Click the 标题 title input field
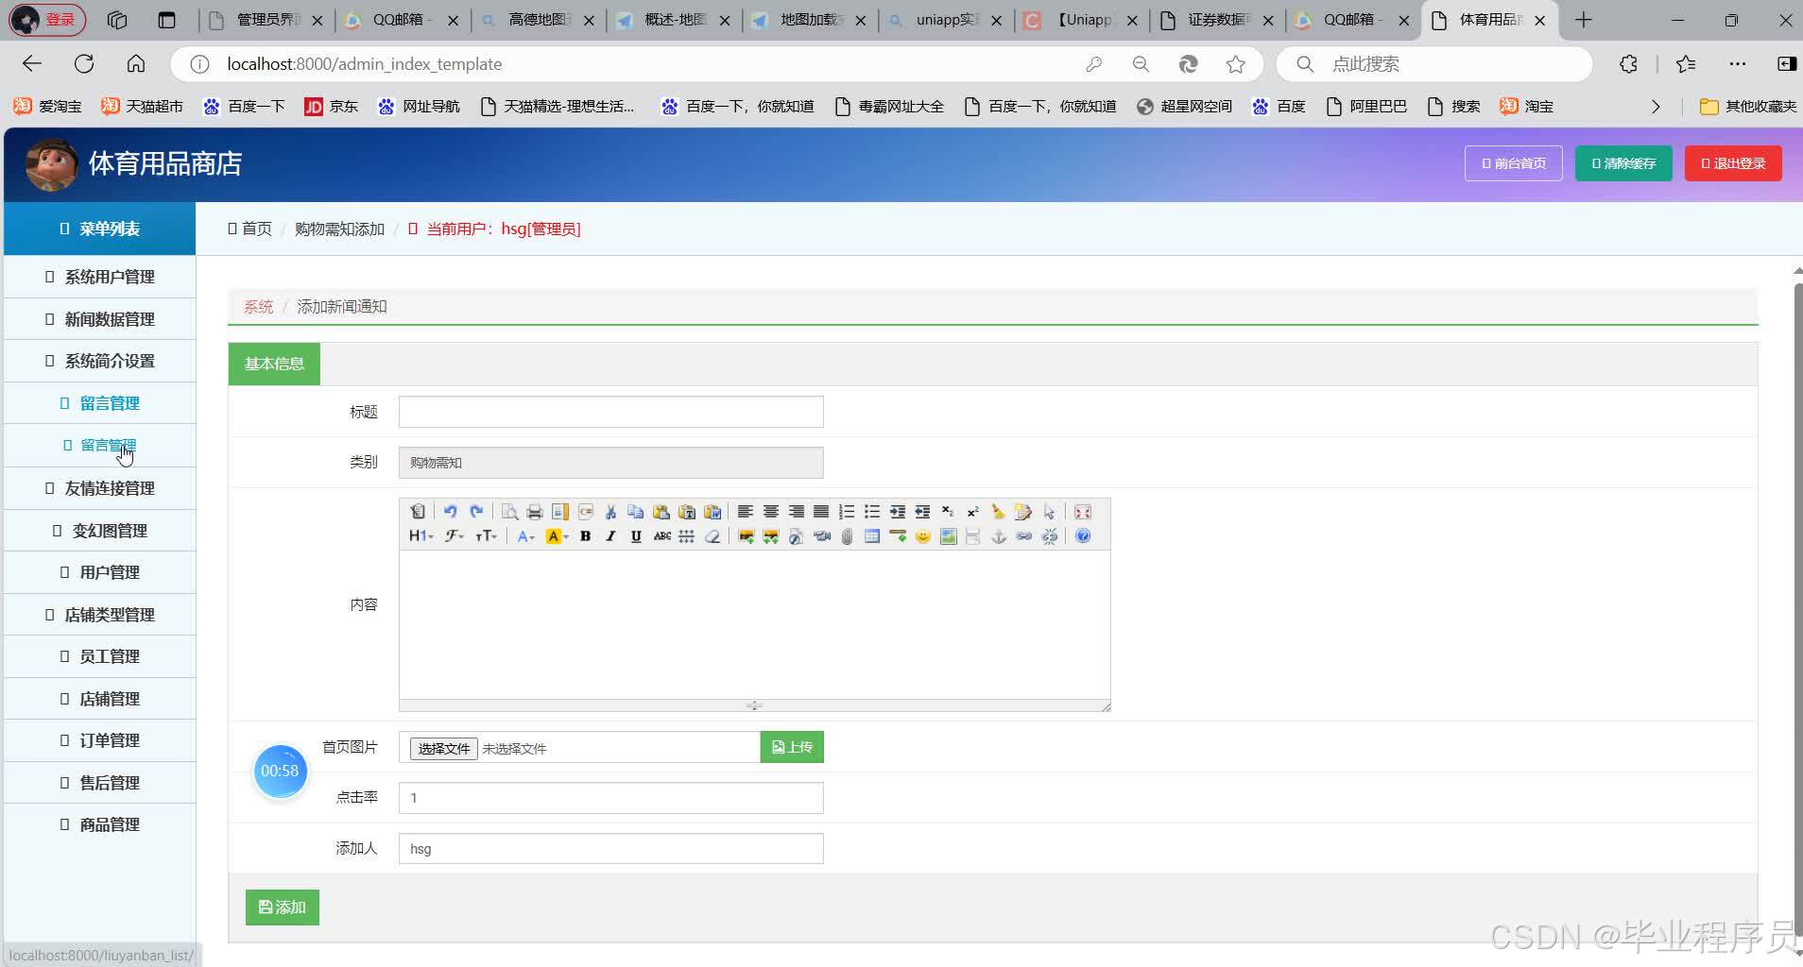 [610, 412]
